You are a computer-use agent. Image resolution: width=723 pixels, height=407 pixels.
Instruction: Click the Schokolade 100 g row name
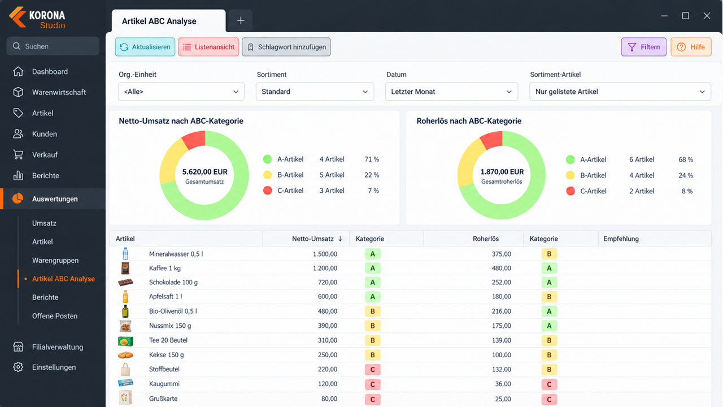[x=173, y=283]
